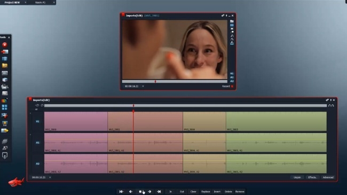Click the red scissors tool in the toolbox
Image resolution: width=347 pixels, height=195 pixels.
click(5, 115)
